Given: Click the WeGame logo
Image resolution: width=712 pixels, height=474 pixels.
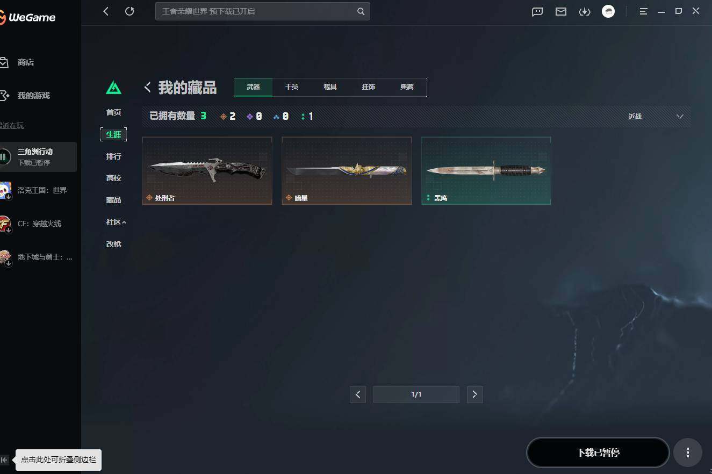Looking at the screenshot, I should point(28,18).
